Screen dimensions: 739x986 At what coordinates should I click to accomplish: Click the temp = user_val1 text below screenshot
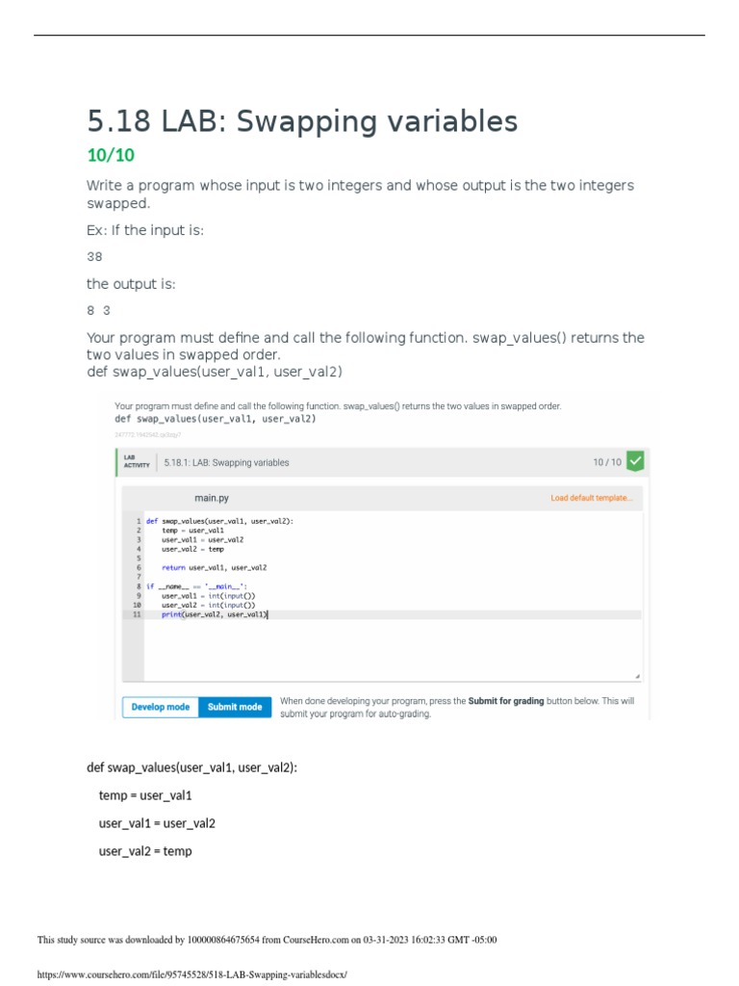[145, 795]
